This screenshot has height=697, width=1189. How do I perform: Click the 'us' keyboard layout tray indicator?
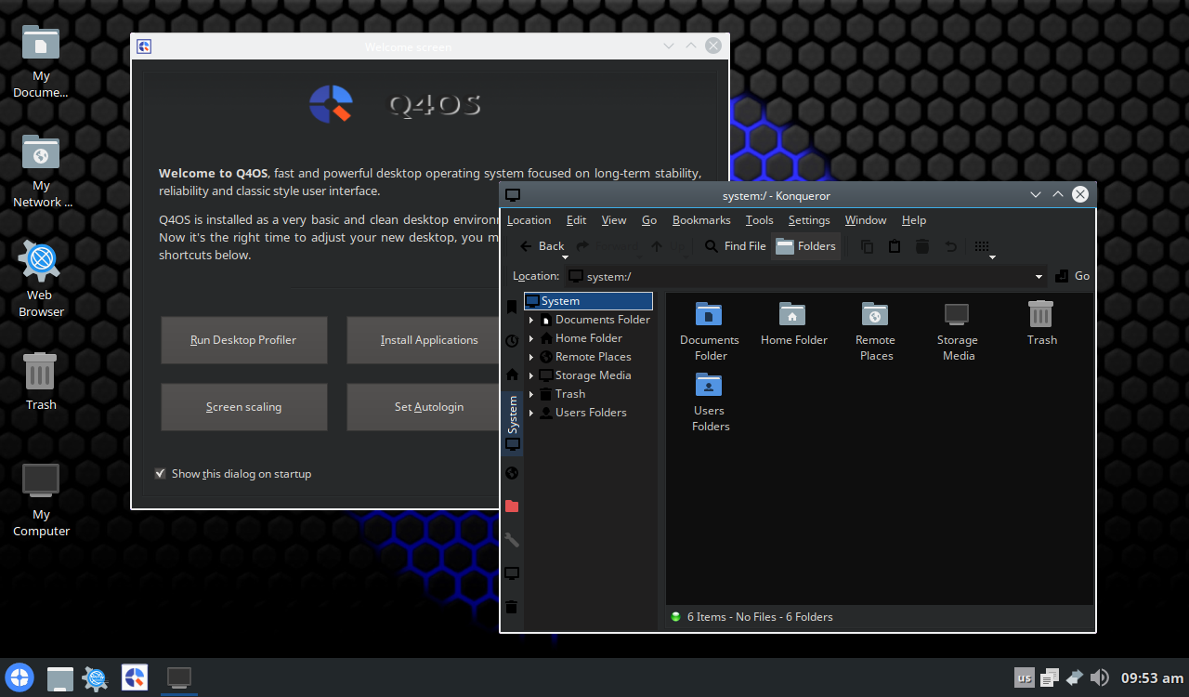coord(1025,678)
